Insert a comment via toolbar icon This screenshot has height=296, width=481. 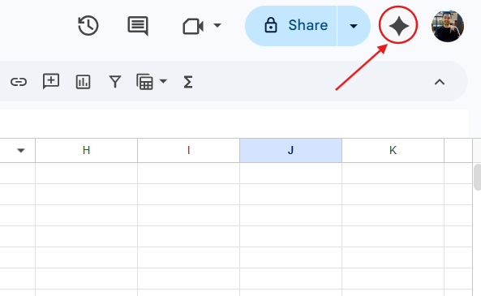click(51, 82)
